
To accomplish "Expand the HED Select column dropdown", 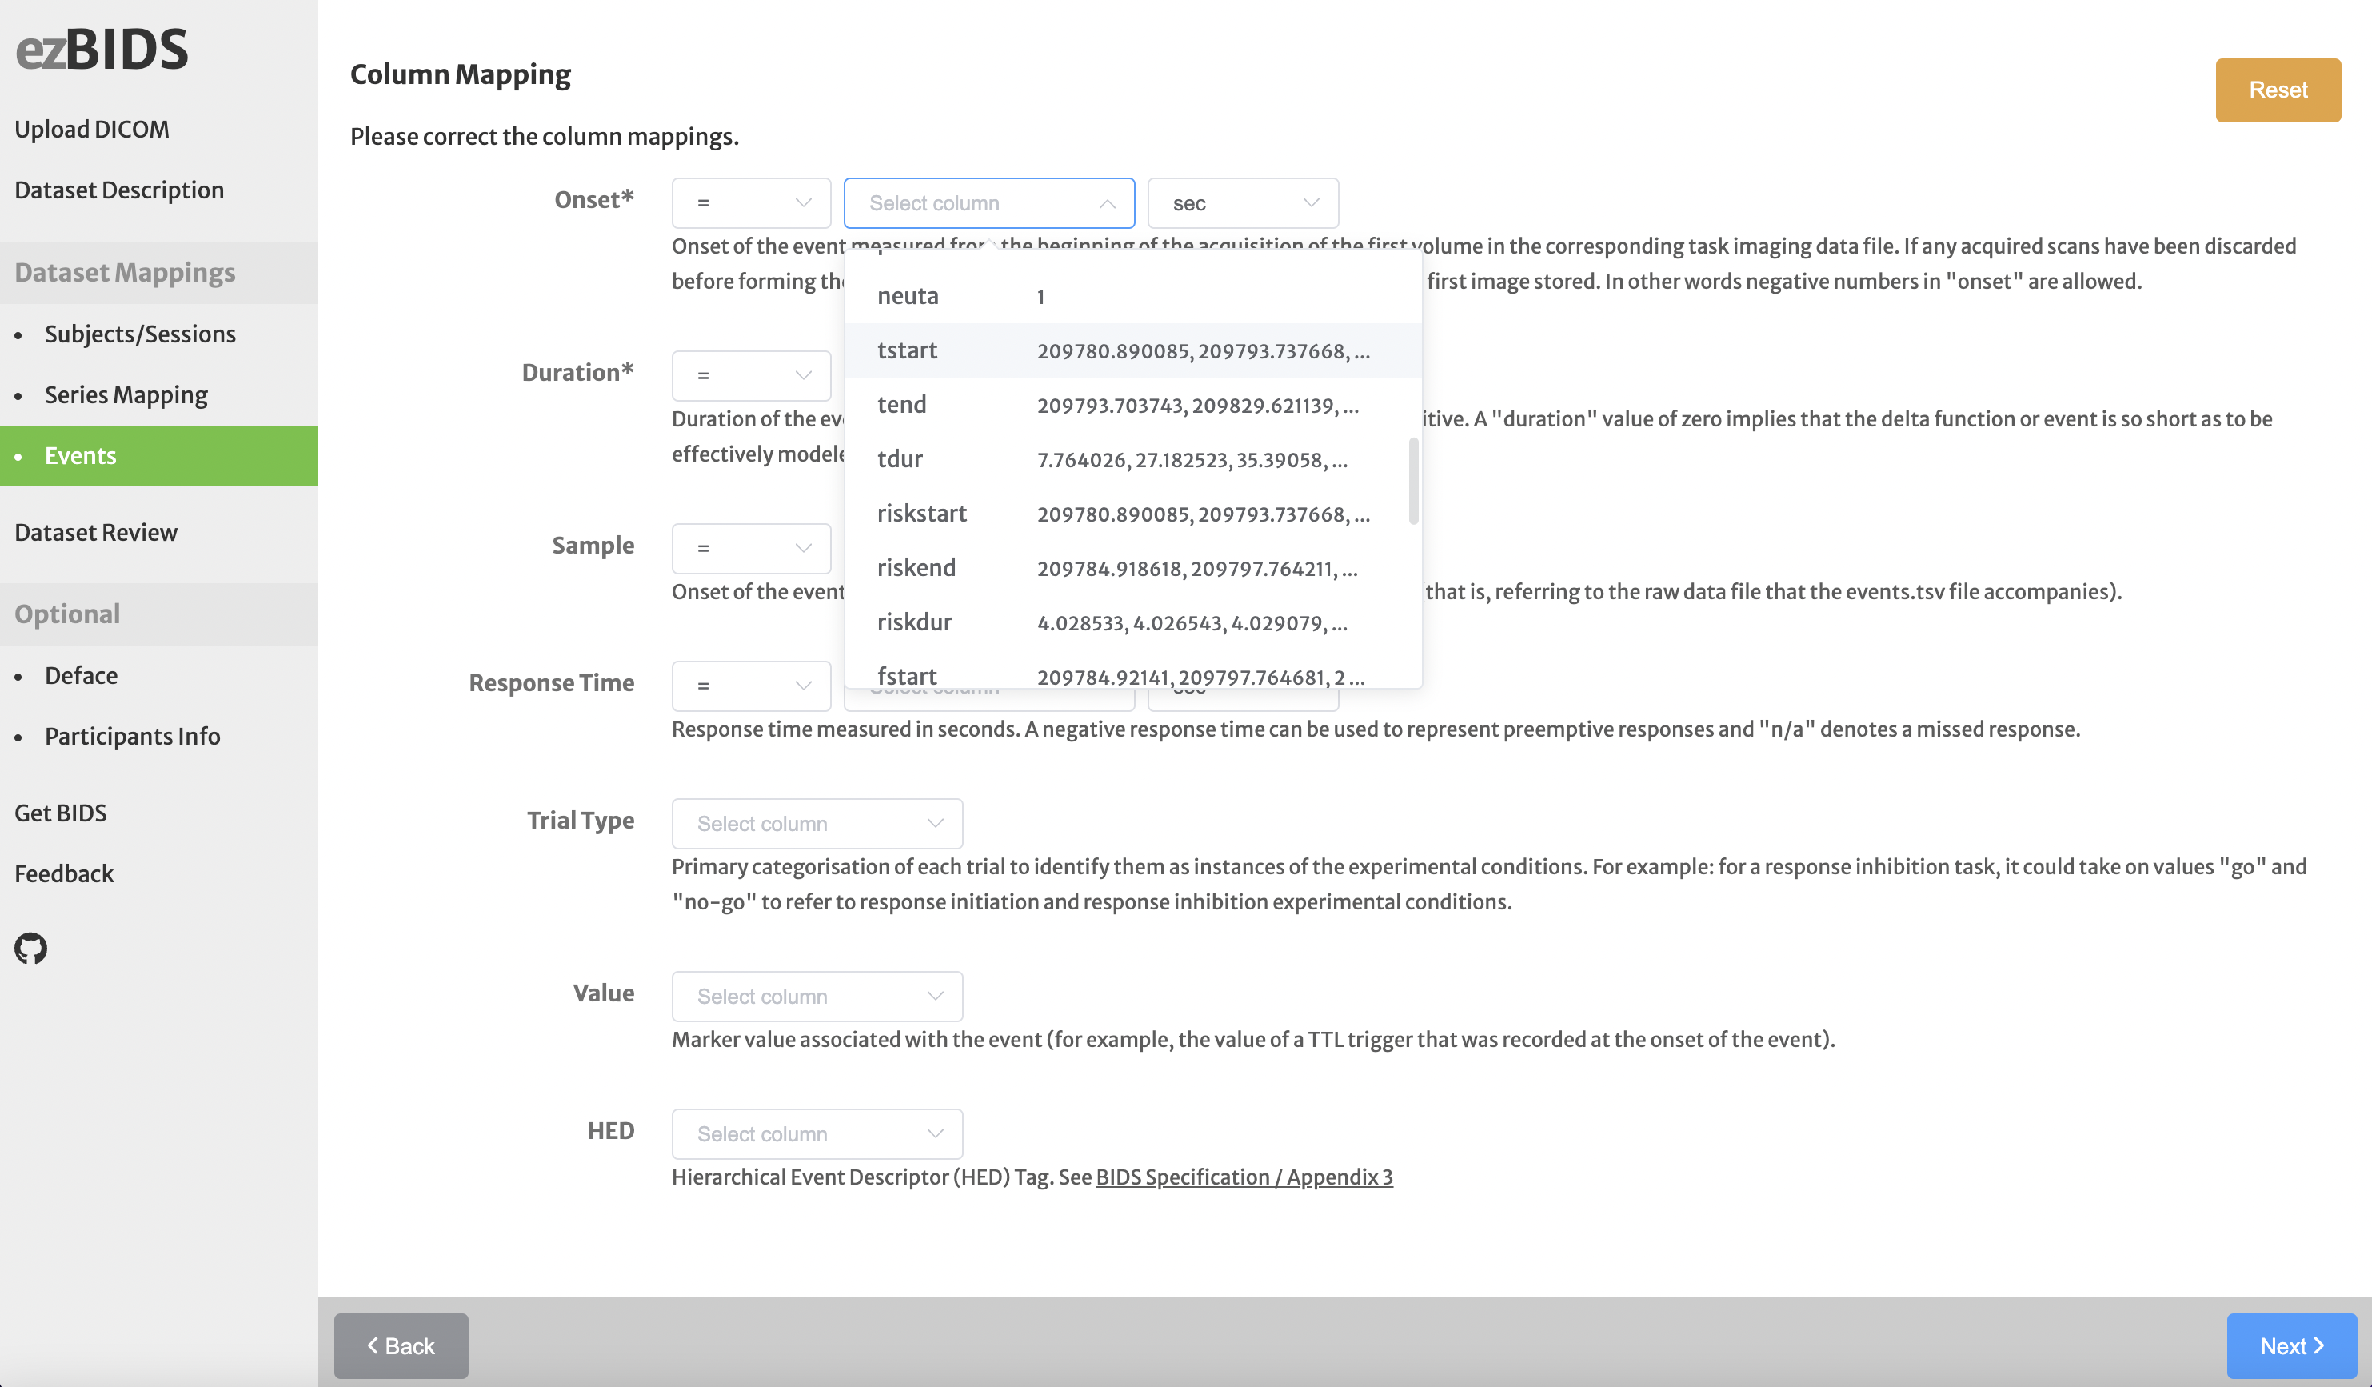I will click(x=817, y=1133).
